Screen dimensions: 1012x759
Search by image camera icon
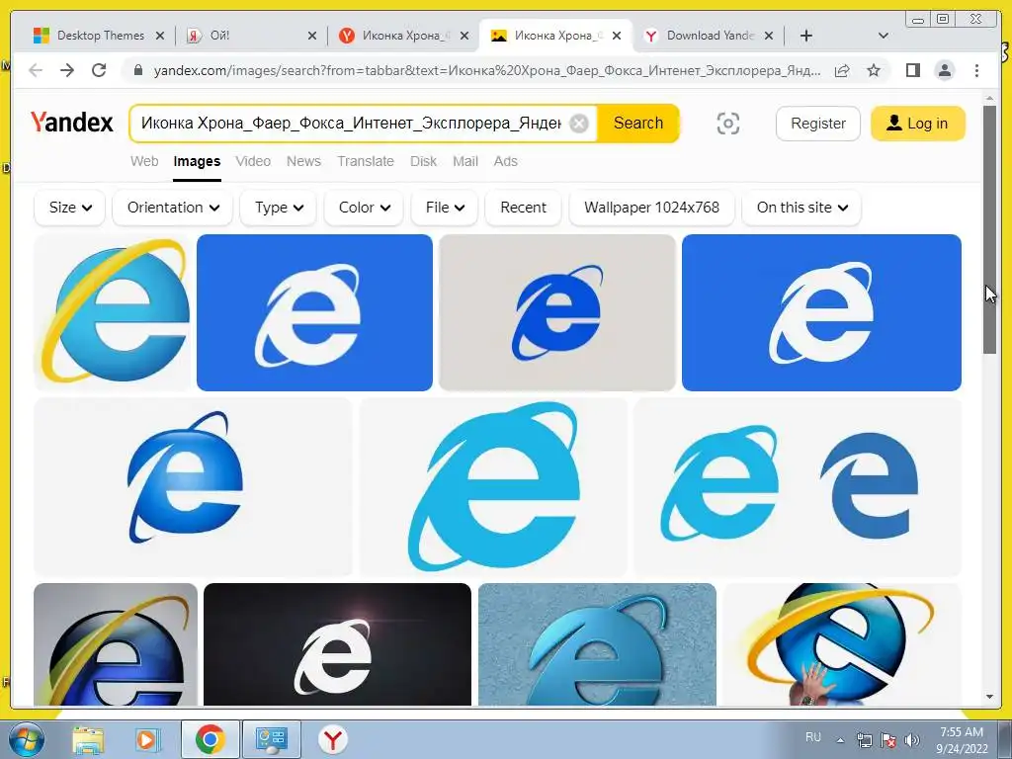coord(728,124)
